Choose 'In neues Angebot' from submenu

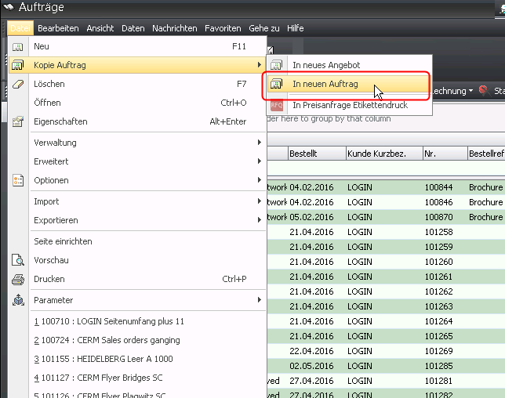(326, 65)
